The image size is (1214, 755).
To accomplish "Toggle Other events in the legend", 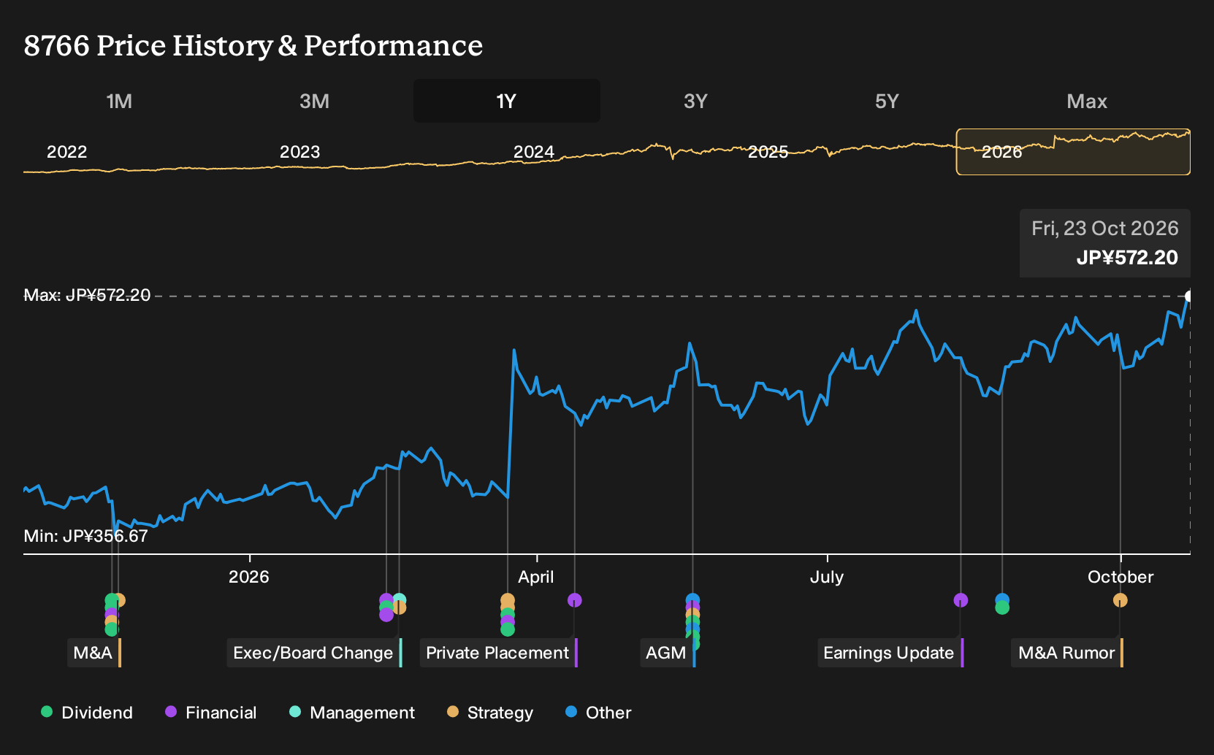I will point(598,713).
